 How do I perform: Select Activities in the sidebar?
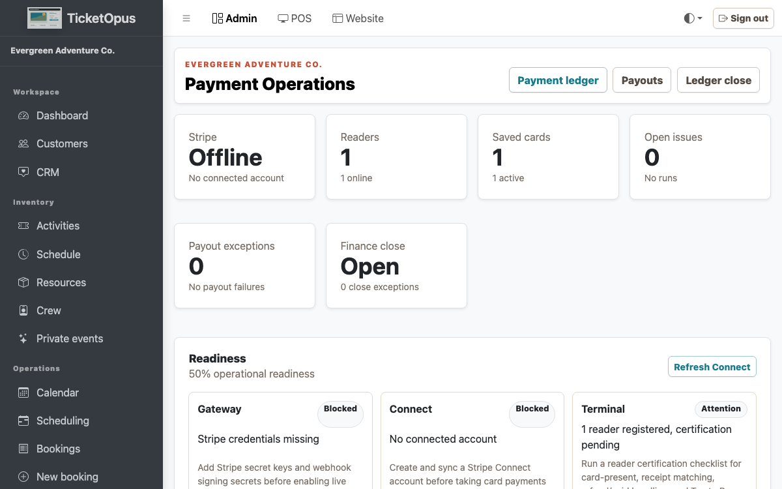coord(81,226)
